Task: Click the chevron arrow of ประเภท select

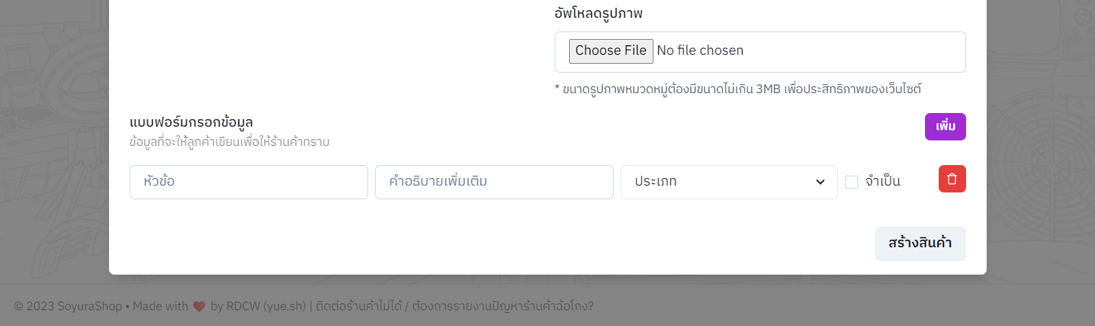Action: (820, 182)
